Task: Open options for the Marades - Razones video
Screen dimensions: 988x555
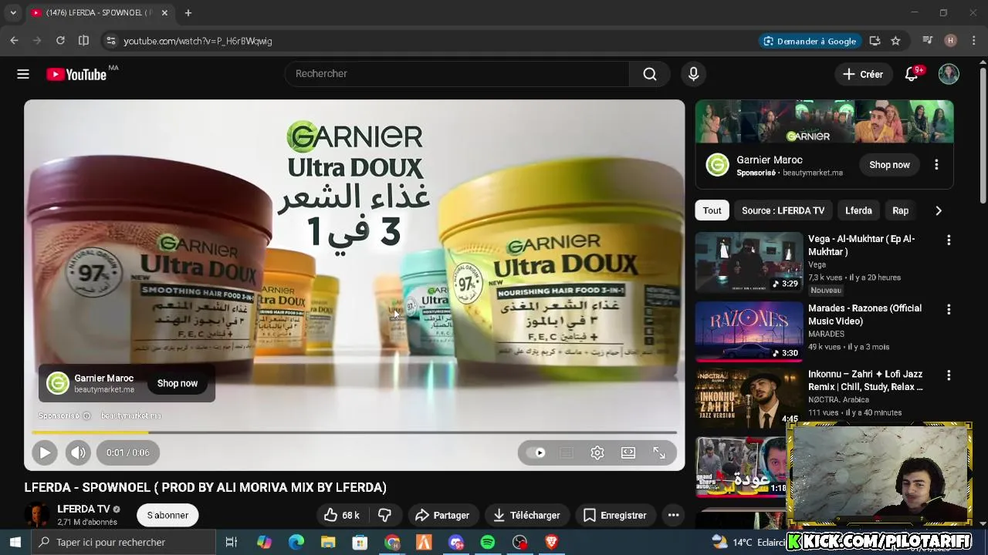Action: (x=949, y=309)
